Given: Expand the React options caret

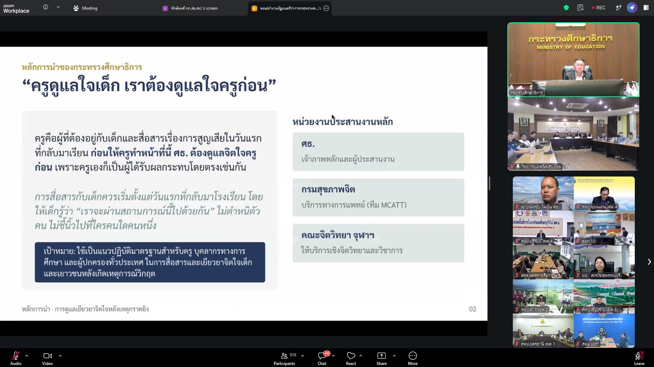Looking at the screenshot, I should click(x=361, y=356).
